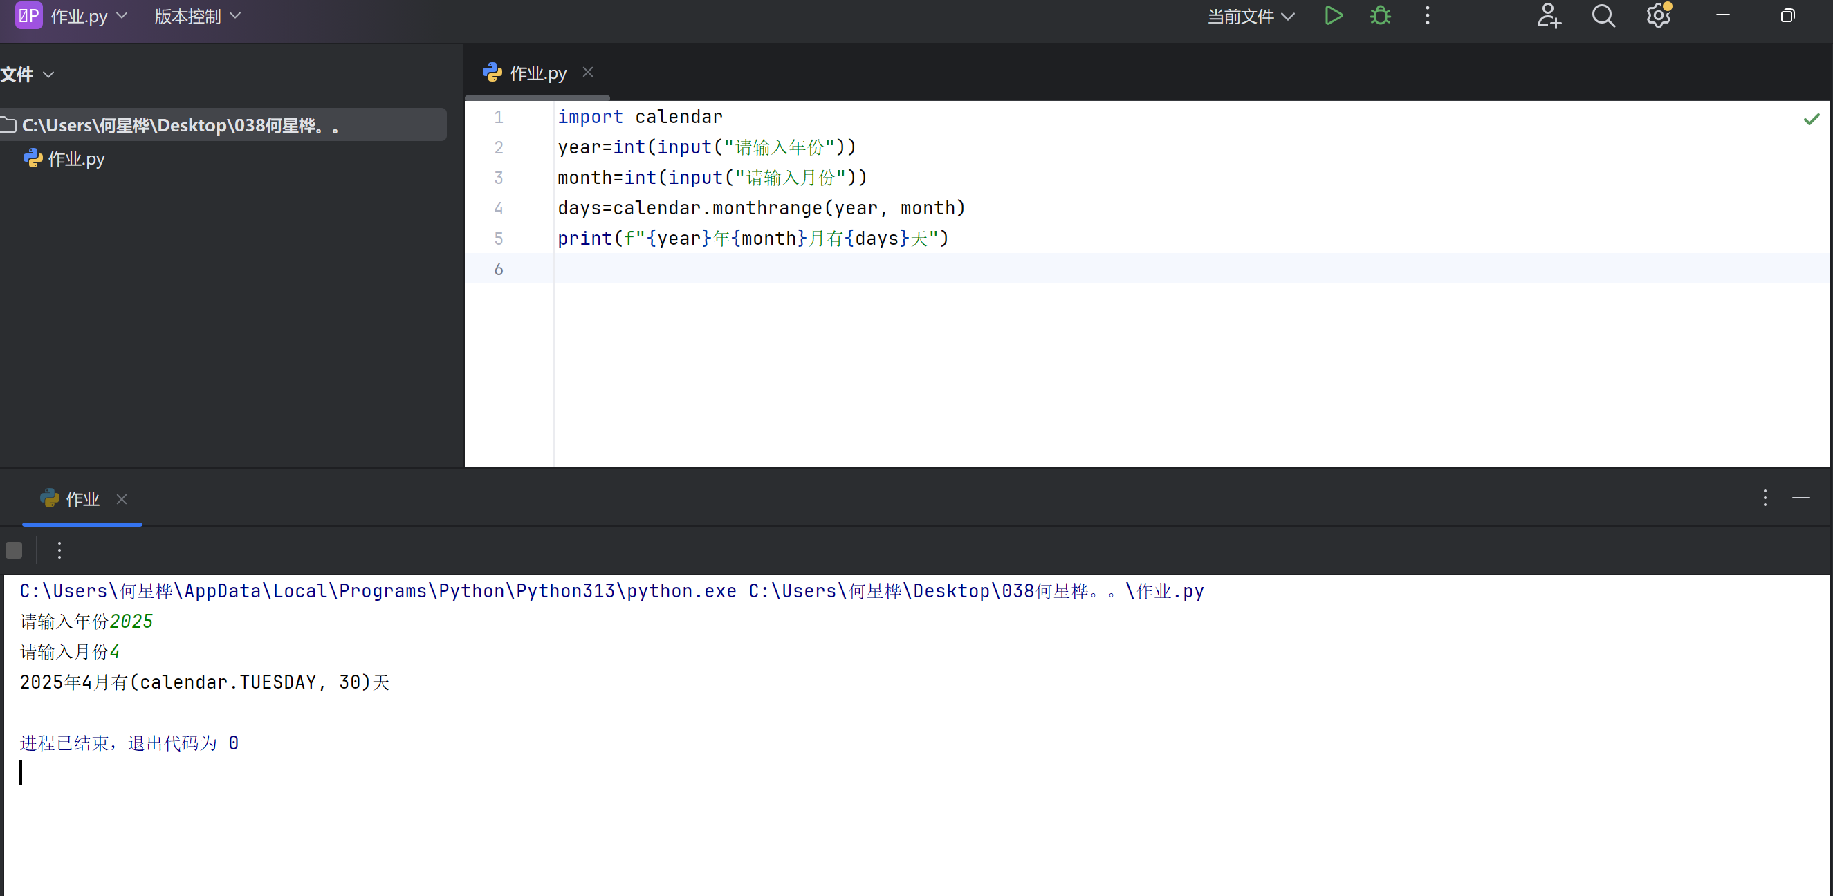The image size is (1833, 896).
Task: Close the 作业 run tool tab
Action: pos(122,499)
